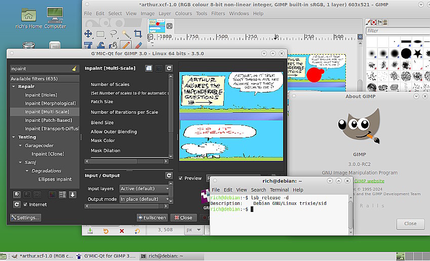Click the G'MIC filter selection mode icon
Viewport: 430px width, 261px height.
pyautogui.click(x=37, y=194)
